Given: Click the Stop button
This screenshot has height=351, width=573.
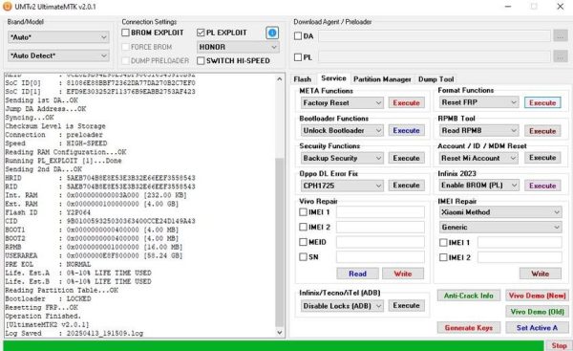Looking at the screenshot, I should pos(559,345).
